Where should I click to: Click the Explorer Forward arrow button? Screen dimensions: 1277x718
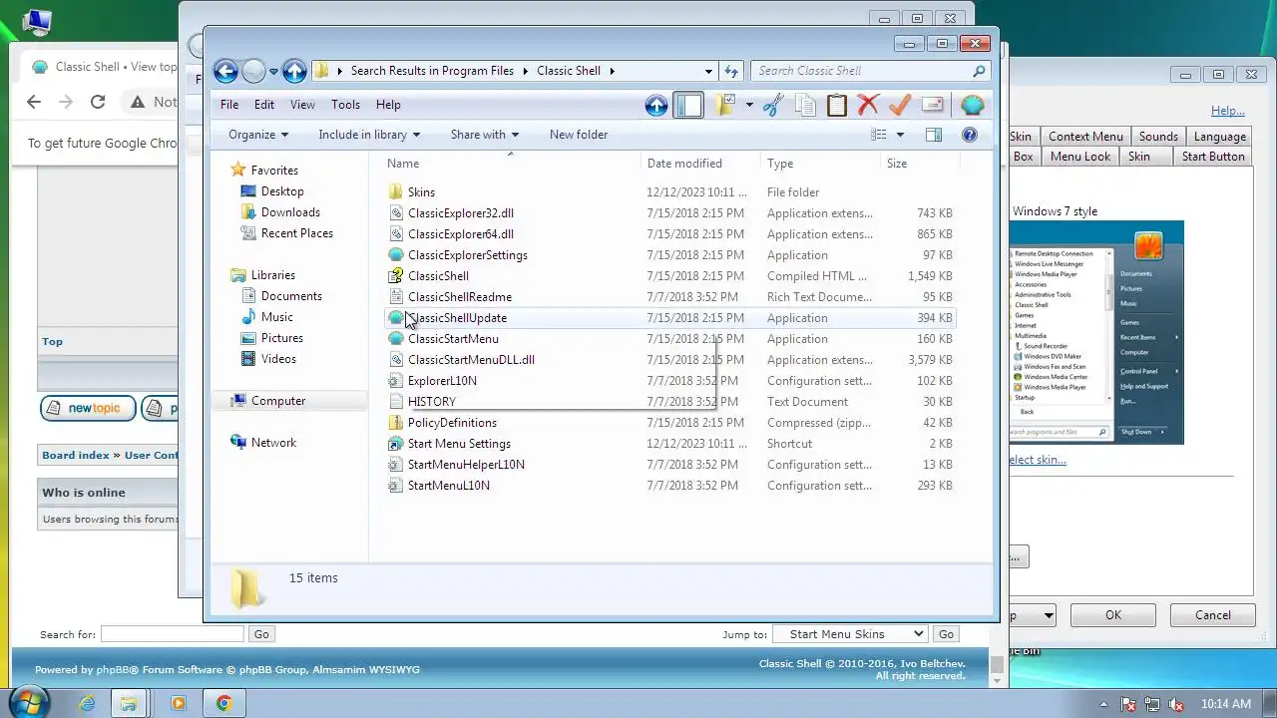click(x=253, y=71)
